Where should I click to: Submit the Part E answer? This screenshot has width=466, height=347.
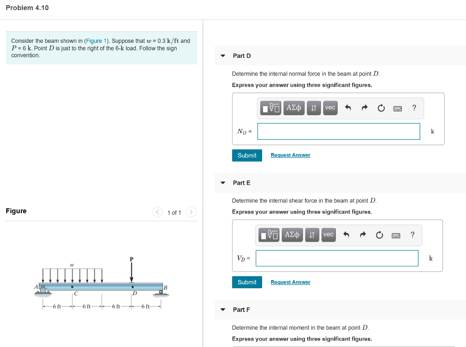coord(247,282)
